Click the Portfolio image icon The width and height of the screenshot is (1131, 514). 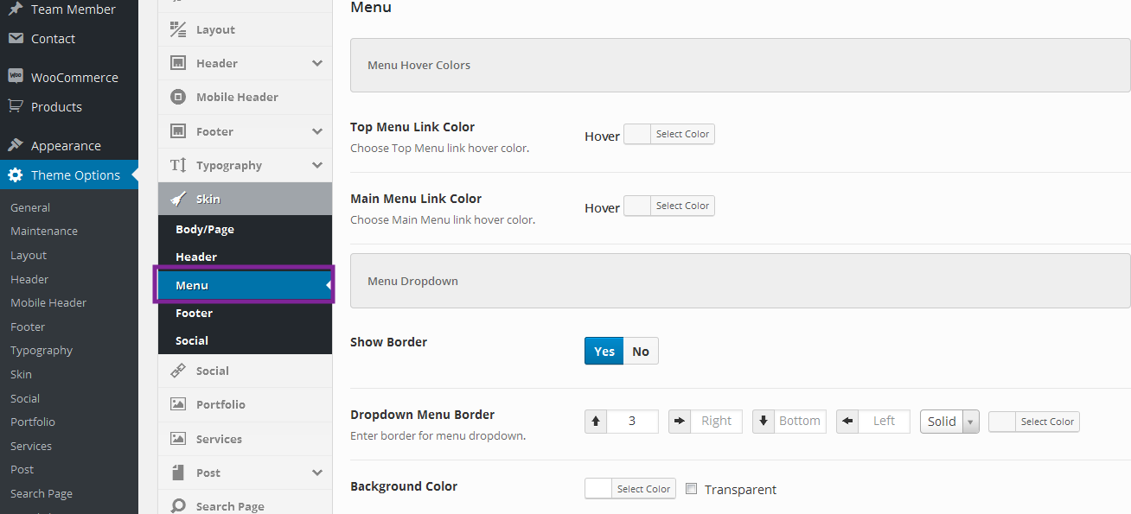click(178, 404)
